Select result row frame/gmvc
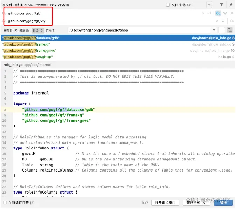This screenshot has width=236, height=209. coord(118,51)
